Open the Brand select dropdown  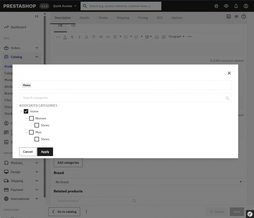point(149,182)
